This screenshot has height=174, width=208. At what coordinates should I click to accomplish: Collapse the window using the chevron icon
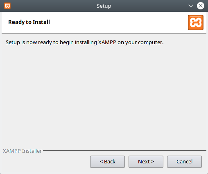(x=191, y=6)
